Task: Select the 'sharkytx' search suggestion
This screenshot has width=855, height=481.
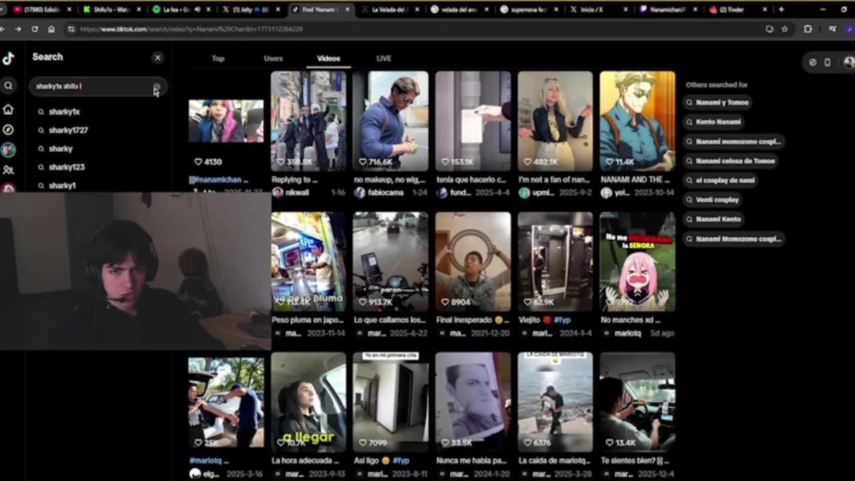Action: pos(64,112)
